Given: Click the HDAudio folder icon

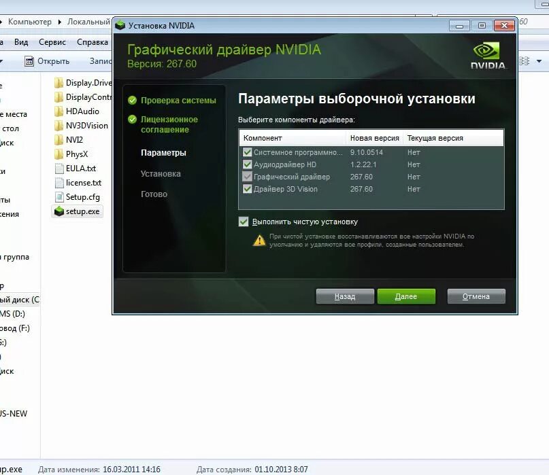Looking at the screenshot, I should click(59, 111).
